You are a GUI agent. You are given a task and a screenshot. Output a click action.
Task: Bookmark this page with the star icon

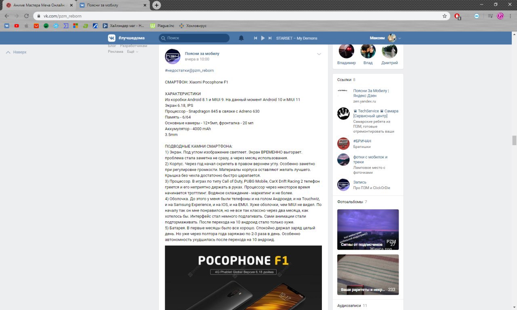pos(445,16)
